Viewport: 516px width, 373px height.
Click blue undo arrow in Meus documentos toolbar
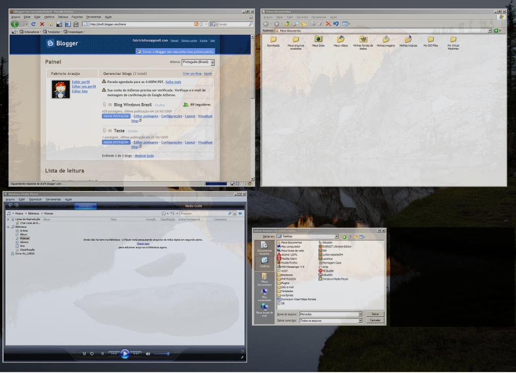(336, 24)
